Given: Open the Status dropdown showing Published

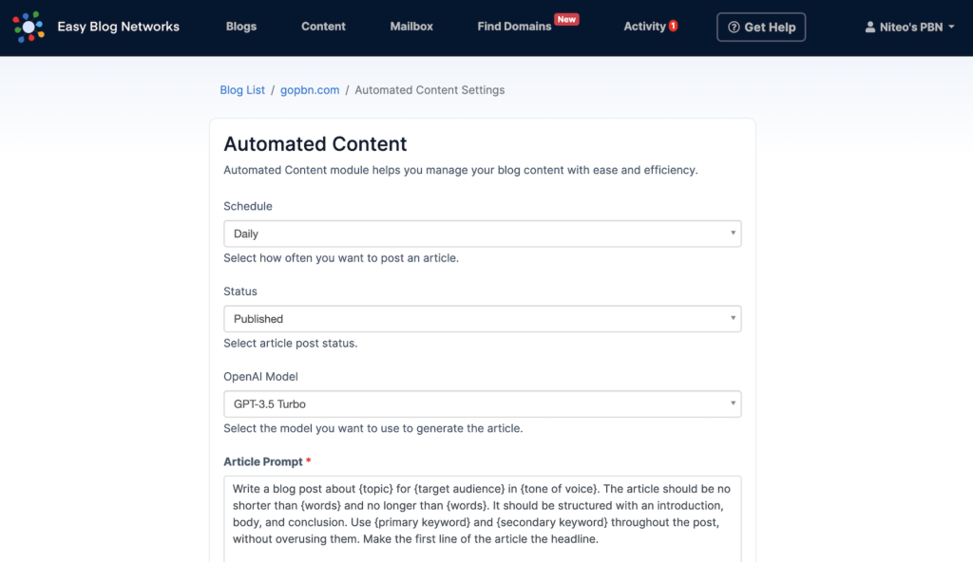Looking at the screenshot, I should click(x=482, y=319).
